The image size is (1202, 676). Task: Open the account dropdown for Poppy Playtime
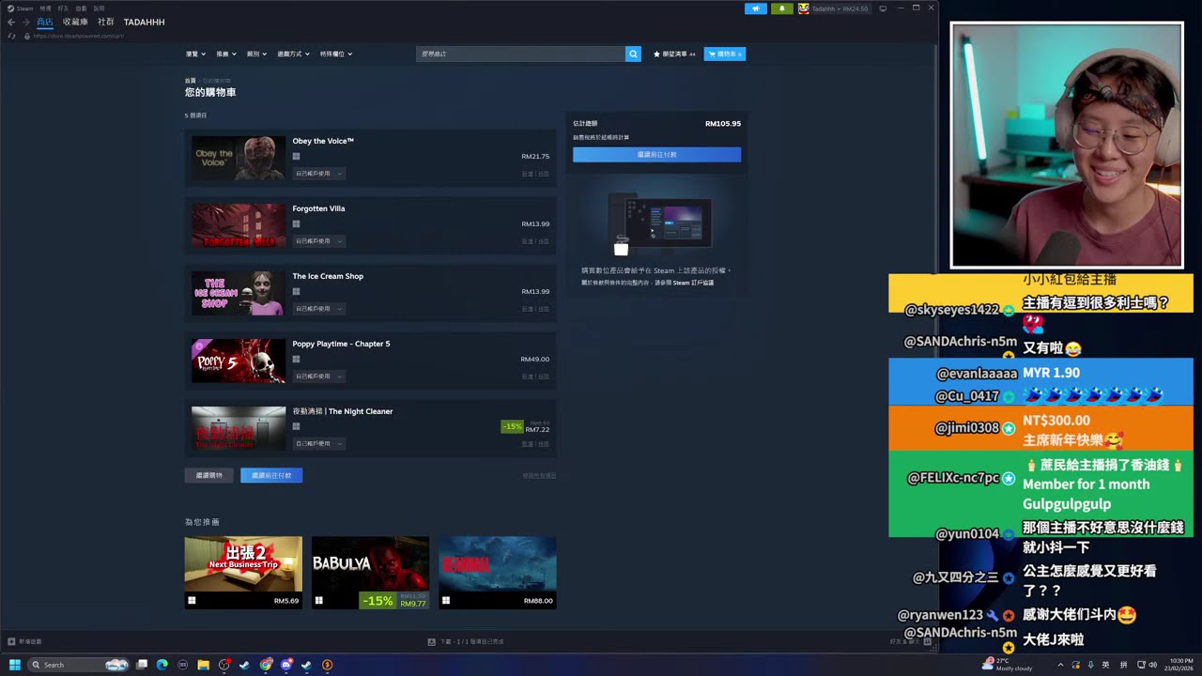tap(318, 376)
